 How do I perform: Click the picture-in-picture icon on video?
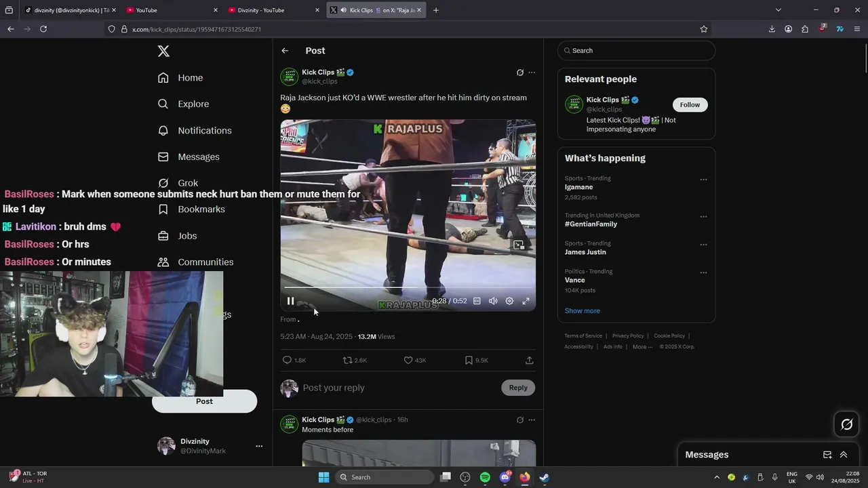(518, 245)
